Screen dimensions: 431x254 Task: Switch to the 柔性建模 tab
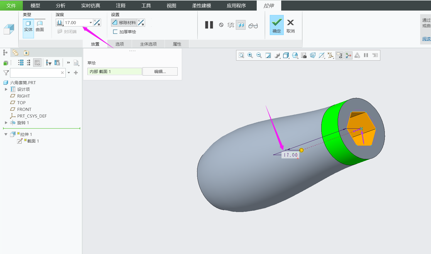(x=202, y=6)
